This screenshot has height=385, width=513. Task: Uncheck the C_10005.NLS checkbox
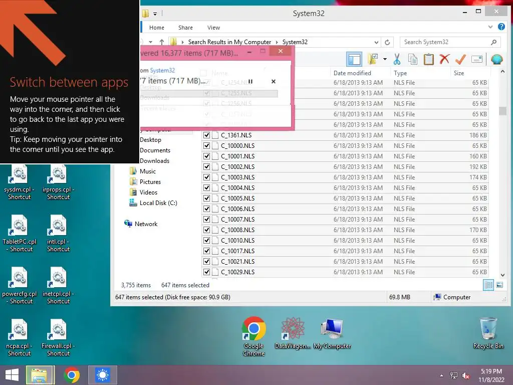pos(206,198)
